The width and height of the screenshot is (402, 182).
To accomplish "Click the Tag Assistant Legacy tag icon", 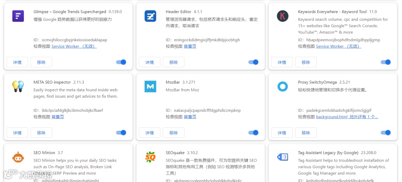I will [x=283, y=157].
